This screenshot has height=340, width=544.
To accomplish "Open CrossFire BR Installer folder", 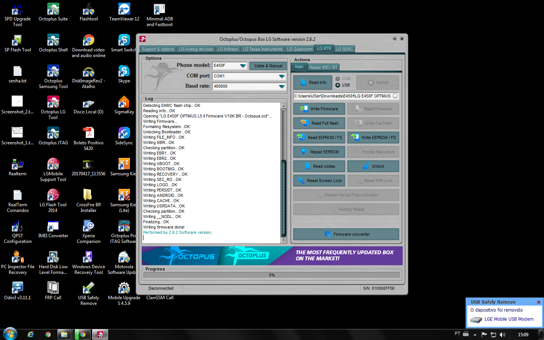I will (88, 201).
